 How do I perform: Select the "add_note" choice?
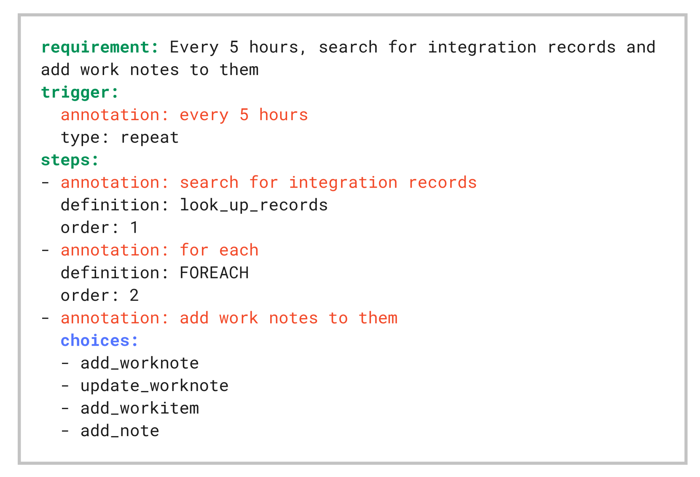point(120,431)
